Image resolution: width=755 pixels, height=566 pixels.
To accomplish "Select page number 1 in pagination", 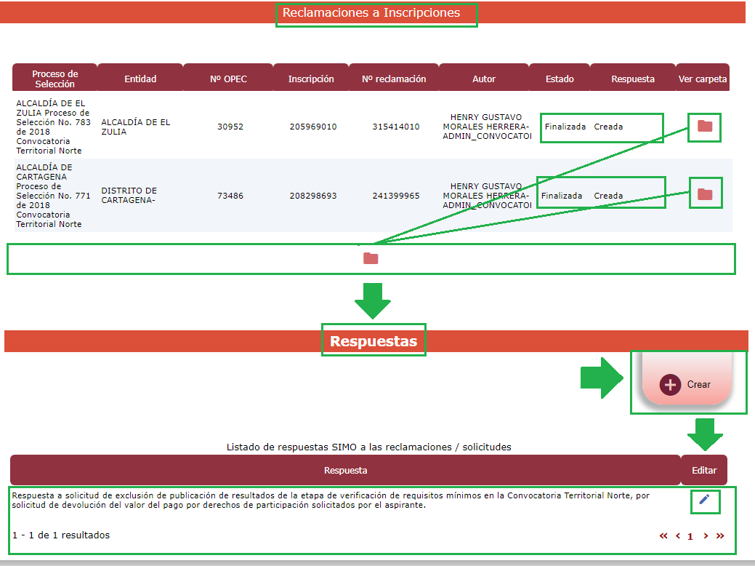I will coord(690,537).
